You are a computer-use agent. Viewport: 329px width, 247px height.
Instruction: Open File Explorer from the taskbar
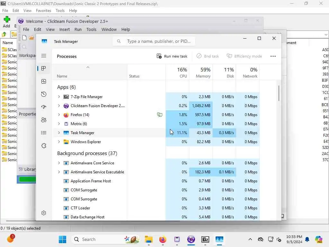point(148,239)
